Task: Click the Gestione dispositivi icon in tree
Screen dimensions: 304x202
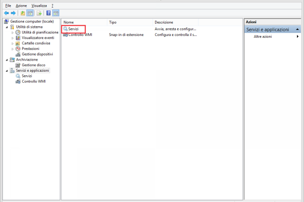Action: [18, 54]
